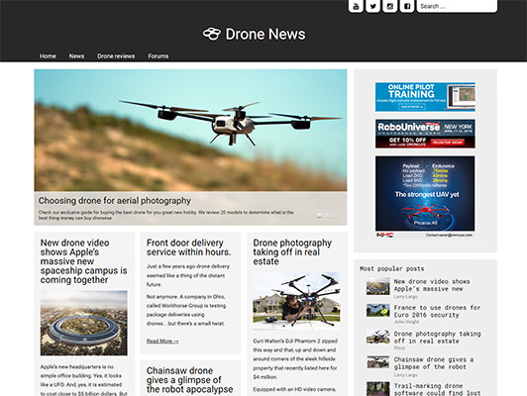
Task: Open the Instagram social icon
Action: pos(390,6)
